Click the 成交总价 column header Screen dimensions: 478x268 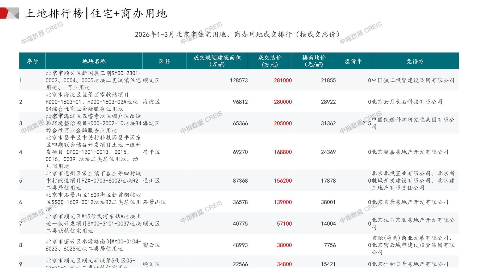click(270, 61)
